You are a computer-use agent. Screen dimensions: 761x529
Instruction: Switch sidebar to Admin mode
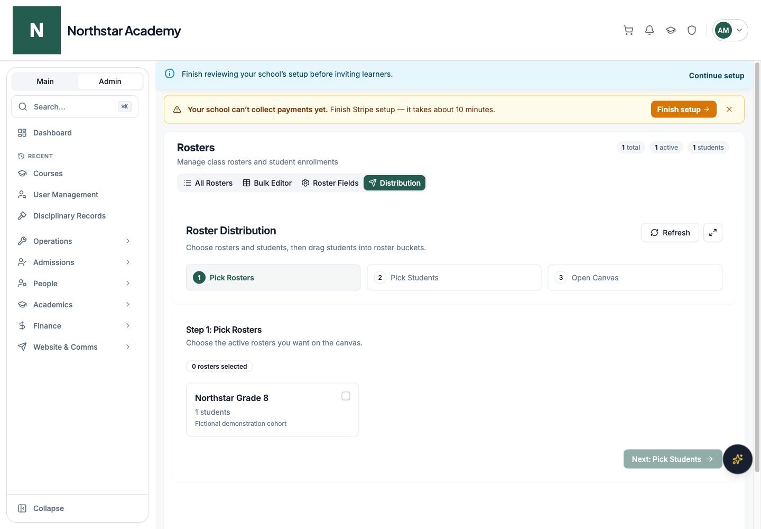[110, 81]
